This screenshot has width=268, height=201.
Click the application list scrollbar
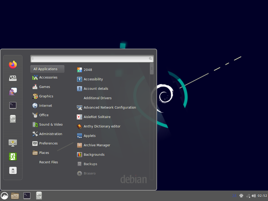(x=152, y=69)
